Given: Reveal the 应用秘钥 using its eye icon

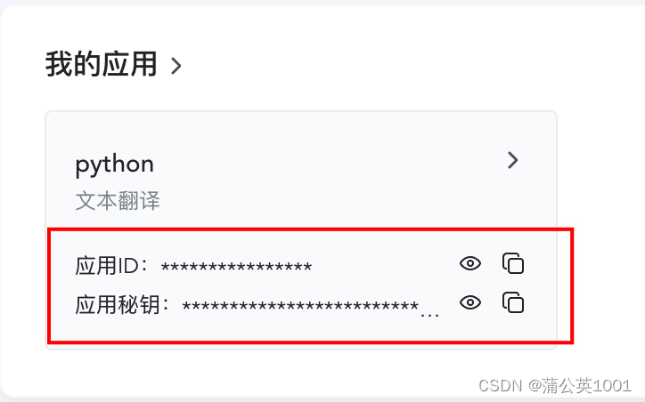Looking at the screenshot, I should pyautogui.click(x=470, y=302).
